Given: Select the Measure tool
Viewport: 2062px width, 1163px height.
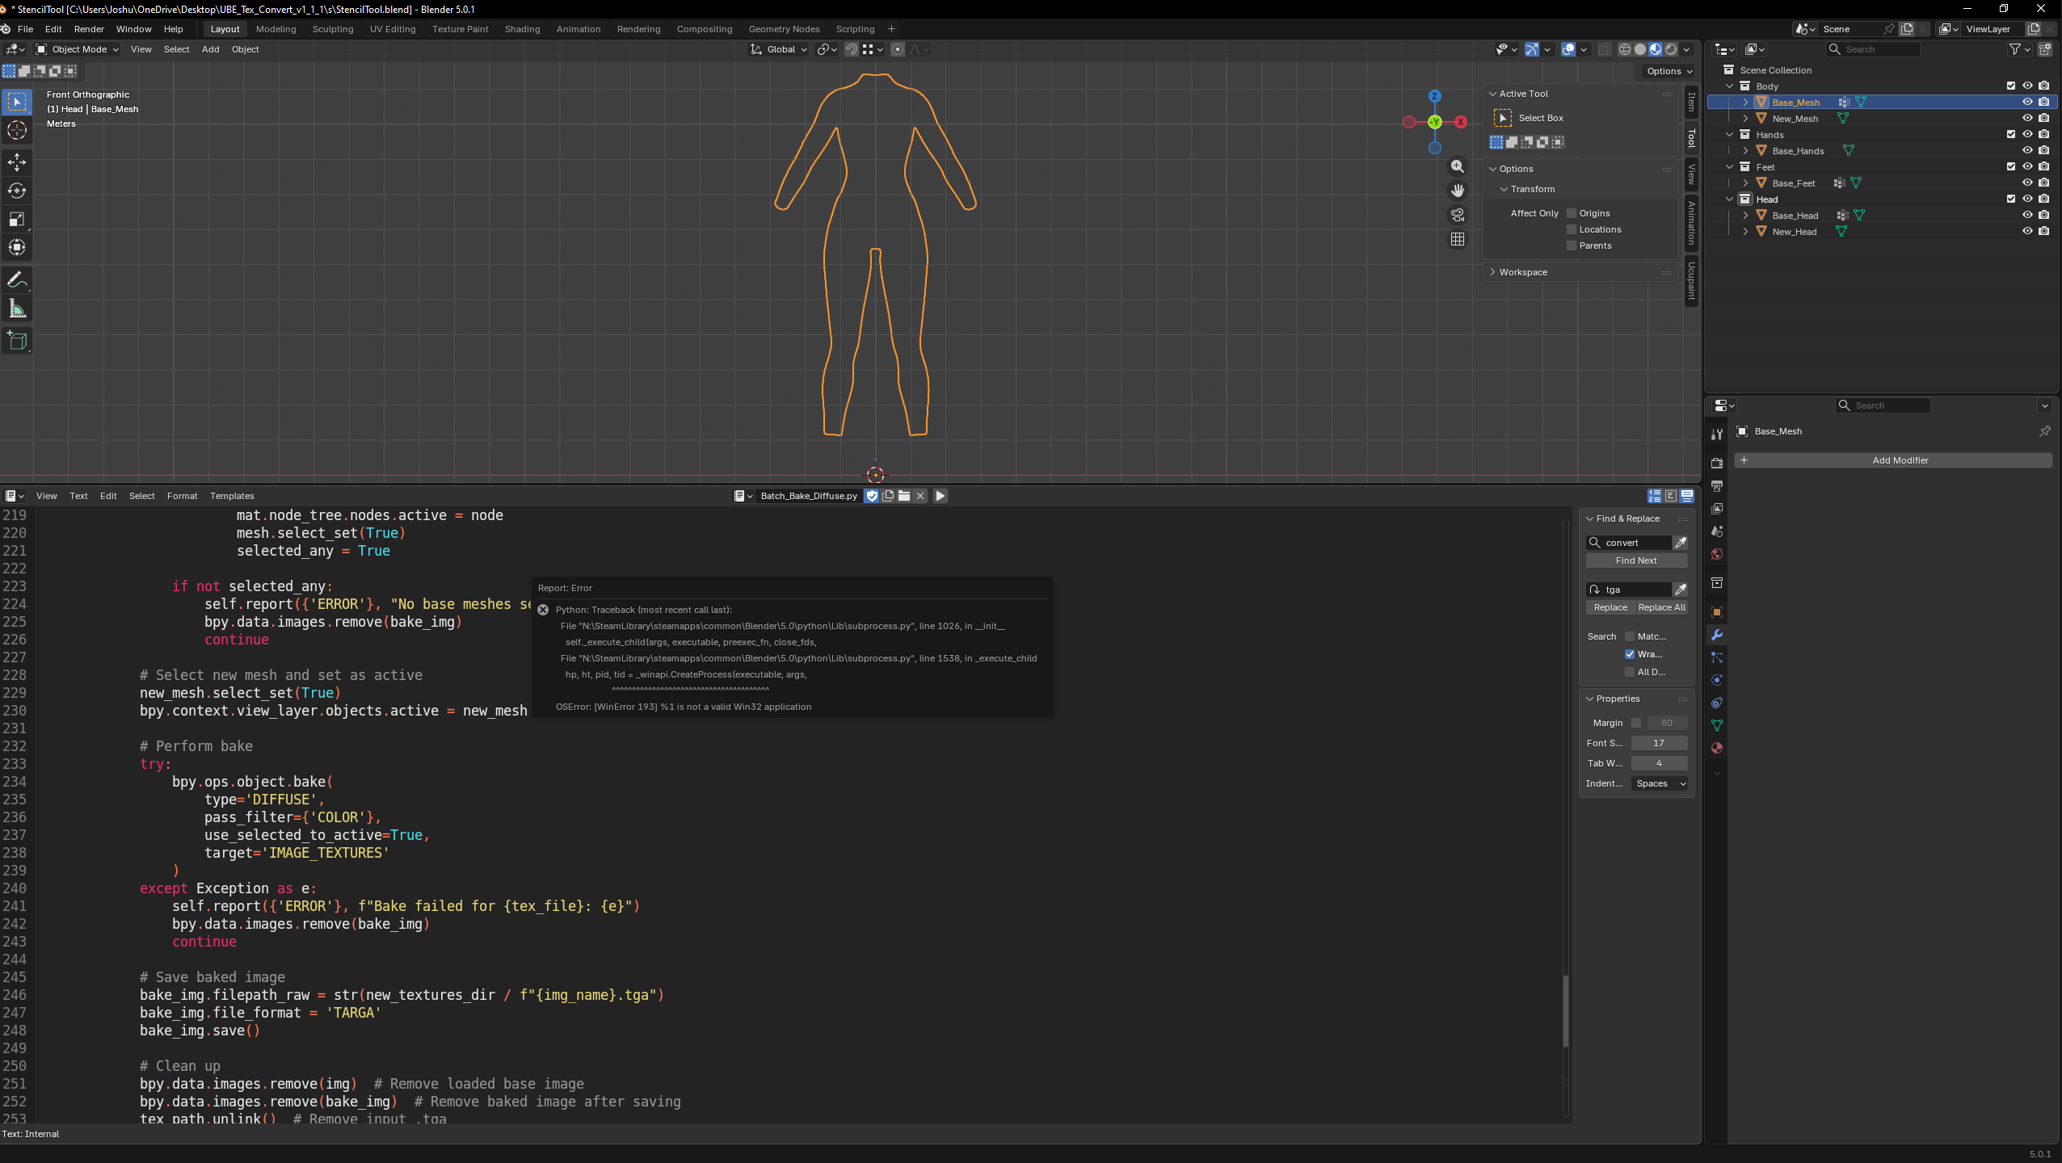Looking at the screenshot, I should coord(16,308).
